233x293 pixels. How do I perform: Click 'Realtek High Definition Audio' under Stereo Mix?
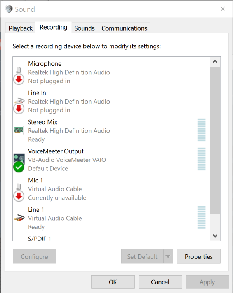click(x=69, y=131)
